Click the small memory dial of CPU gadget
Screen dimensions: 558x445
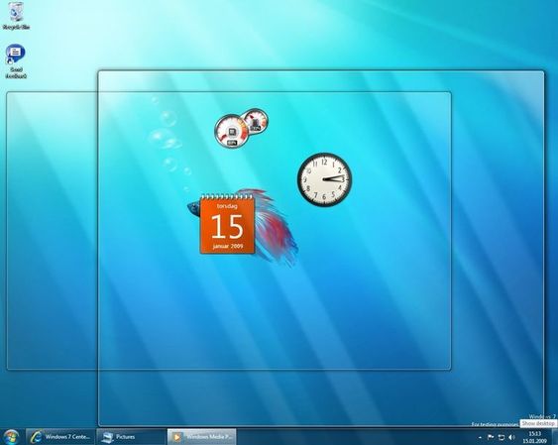coord(255,121)
